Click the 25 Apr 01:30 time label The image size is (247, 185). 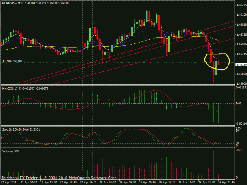[108, 183]
